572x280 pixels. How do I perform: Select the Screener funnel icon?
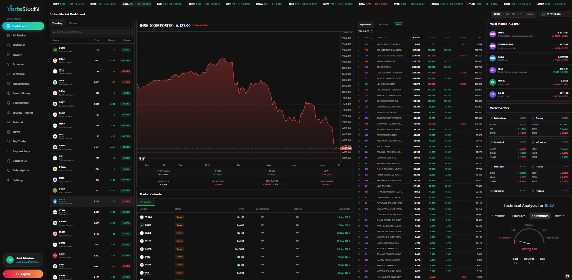pos(9,64)
